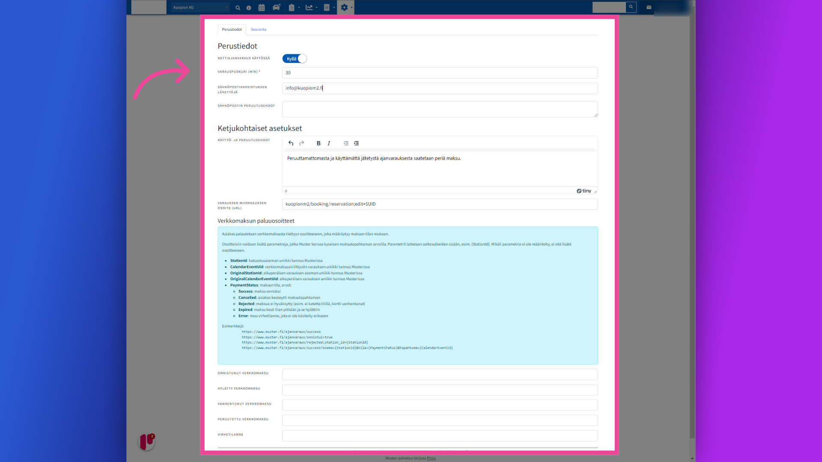The image size is (822, 462).
Task: Click the Varauksen muokkauksen osoite URL field
Action: tap(440, 204)
